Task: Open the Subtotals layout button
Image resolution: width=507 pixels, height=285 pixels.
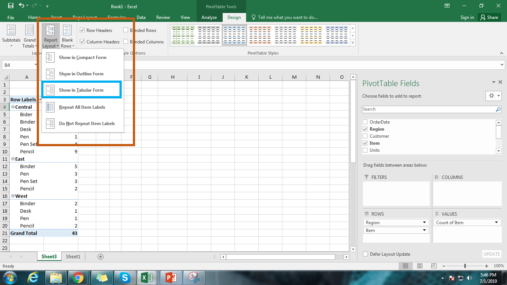Action: 11,36
